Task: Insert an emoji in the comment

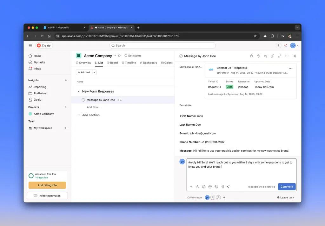Action: coord(204,187)
